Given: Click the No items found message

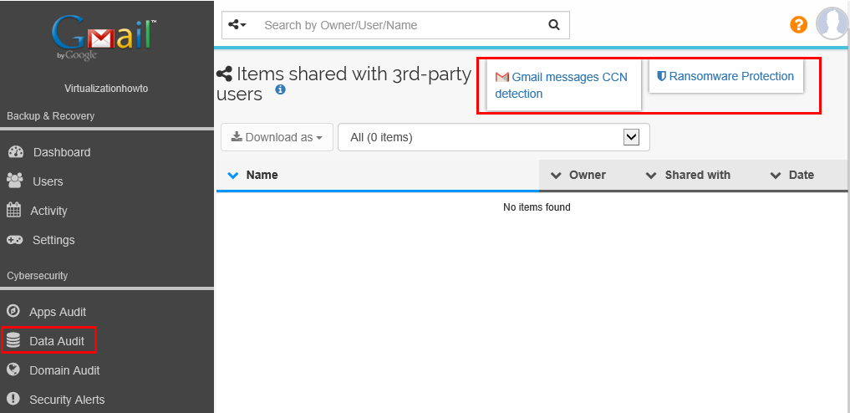Looking at the screenshot, I should click(x=537, y=207).
